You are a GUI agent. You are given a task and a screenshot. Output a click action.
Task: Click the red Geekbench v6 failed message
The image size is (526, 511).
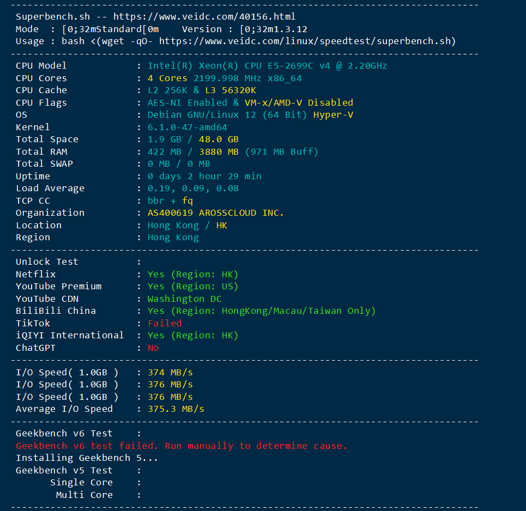182,446
